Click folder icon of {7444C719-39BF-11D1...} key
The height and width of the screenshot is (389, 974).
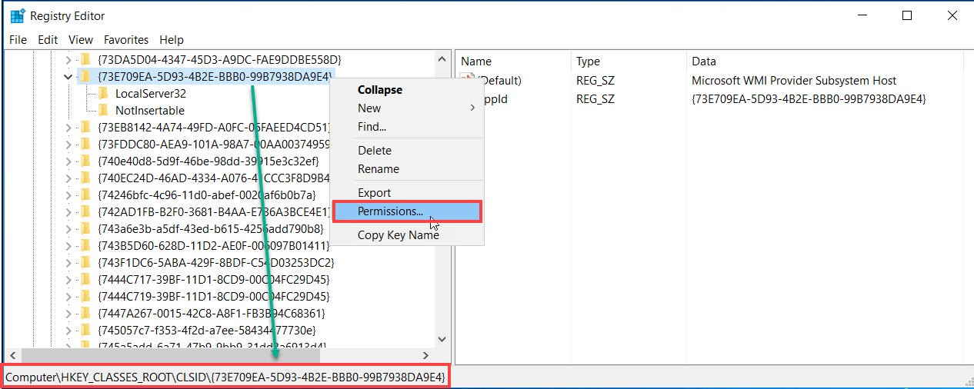tap(86, 296)
